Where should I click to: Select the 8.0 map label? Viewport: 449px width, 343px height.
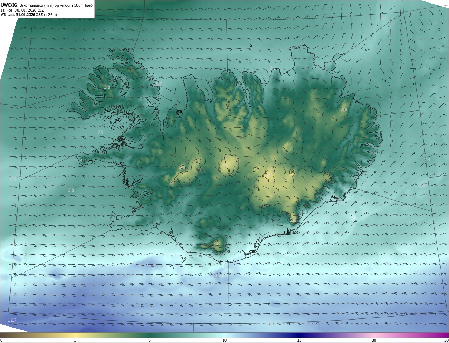coord(159,84)
